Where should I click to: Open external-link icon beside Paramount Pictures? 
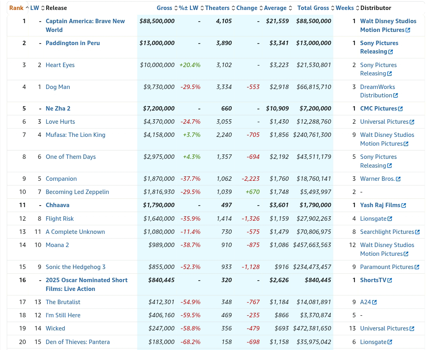pyautogui.click(x=417, y=267)
